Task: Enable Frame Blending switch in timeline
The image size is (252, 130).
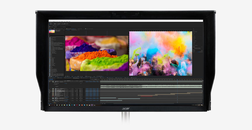Action: coord(96,79)
